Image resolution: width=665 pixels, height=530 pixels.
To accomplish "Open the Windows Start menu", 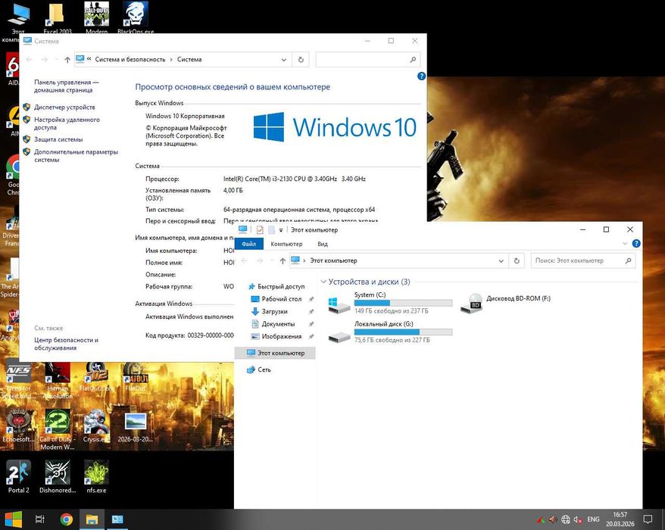I will [x=13, y=519].
